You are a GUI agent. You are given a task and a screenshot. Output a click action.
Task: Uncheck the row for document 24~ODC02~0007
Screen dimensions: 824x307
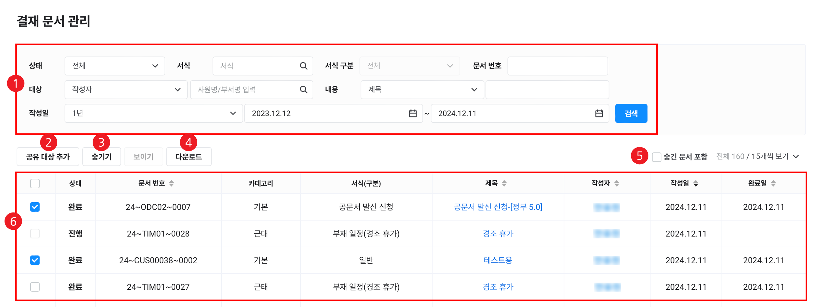coord(35,207)
